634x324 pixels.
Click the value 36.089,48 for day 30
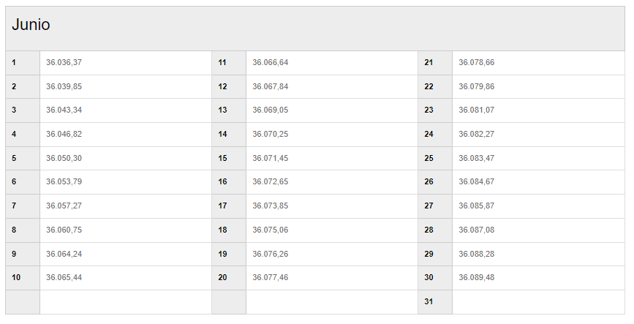[476, 277]
